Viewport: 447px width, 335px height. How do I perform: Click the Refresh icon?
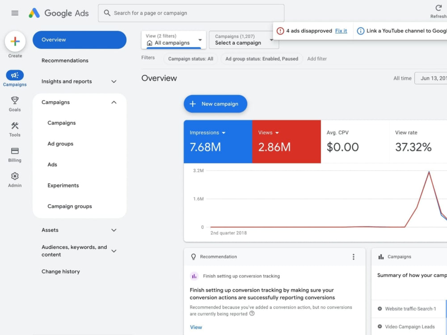tap(439, 8)
